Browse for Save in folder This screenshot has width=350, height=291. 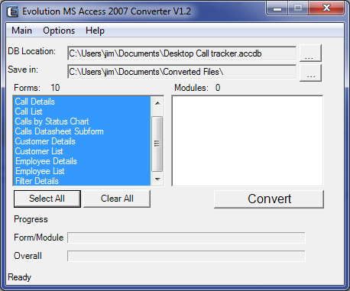(310, 73)
